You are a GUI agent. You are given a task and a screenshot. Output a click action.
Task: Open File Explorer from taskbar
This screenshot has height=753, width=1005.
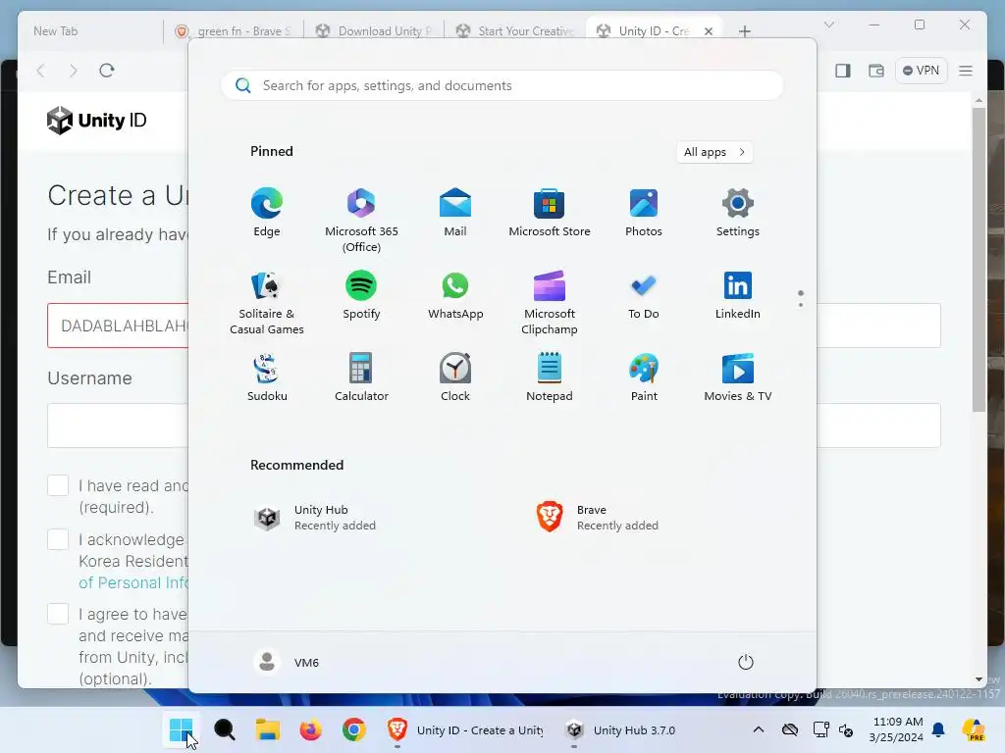(x=267, y=729)
